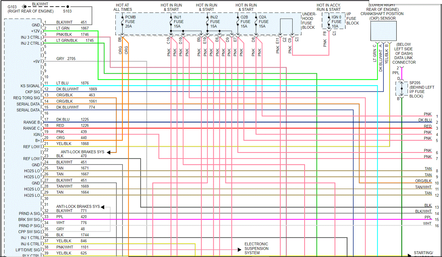442x257 pixels.
Task: Select the HOT IN ACCY, RUN & START heading
Action: (329, 7)
